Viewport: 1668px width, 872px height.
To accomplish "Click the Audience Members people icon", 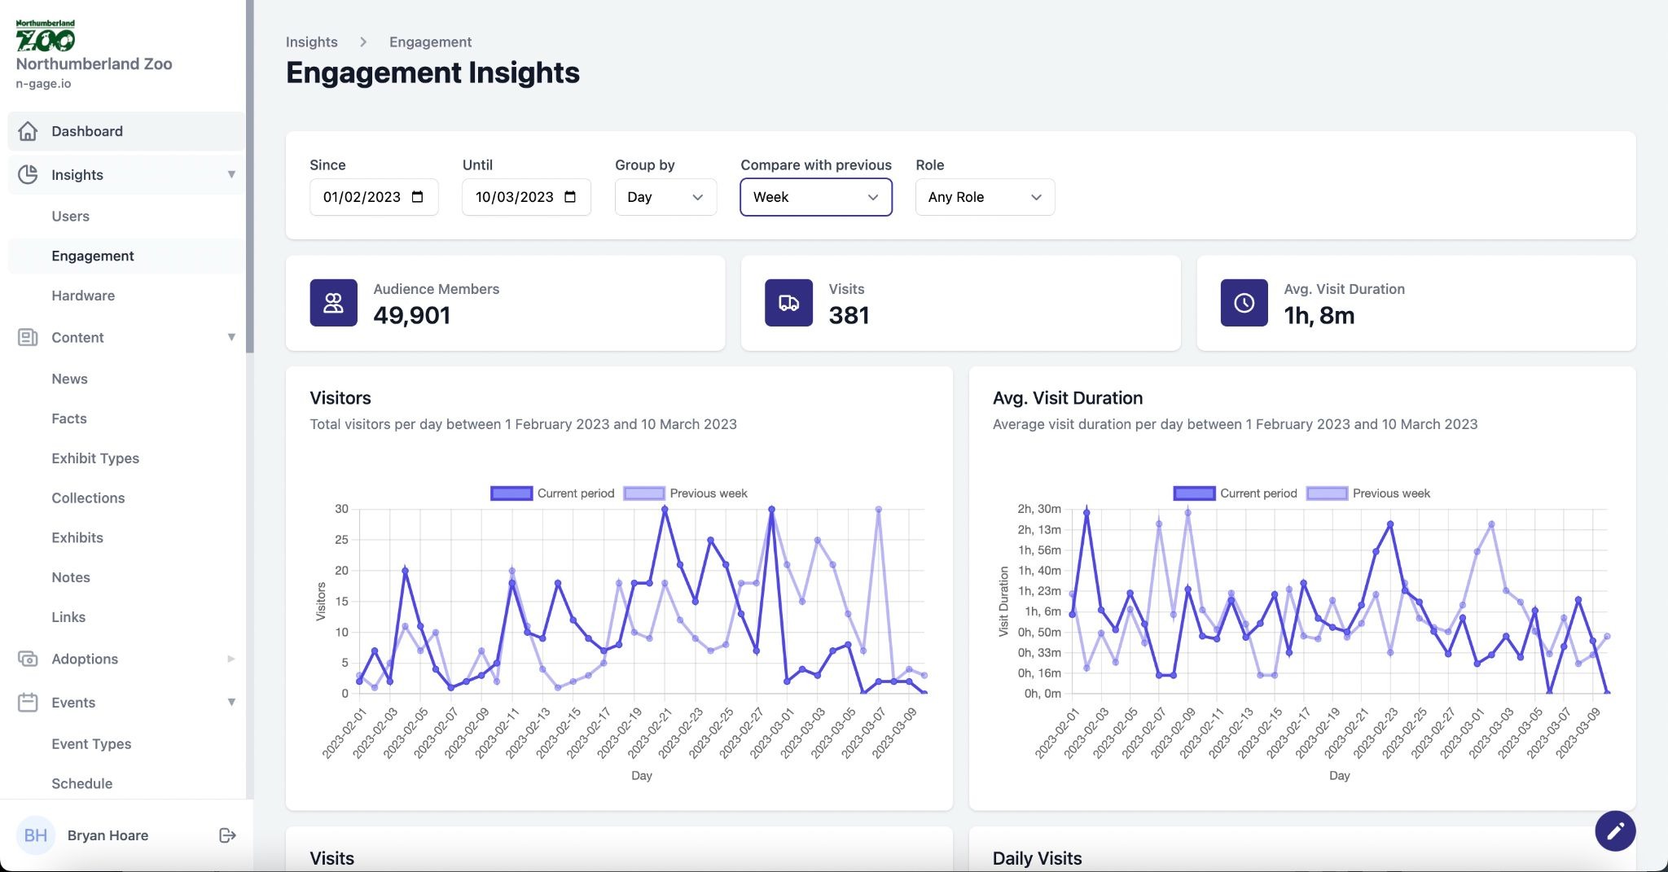I will point(333,303).
